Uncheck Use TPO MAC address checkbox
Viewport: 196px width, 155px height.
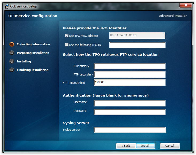point(67,36)
